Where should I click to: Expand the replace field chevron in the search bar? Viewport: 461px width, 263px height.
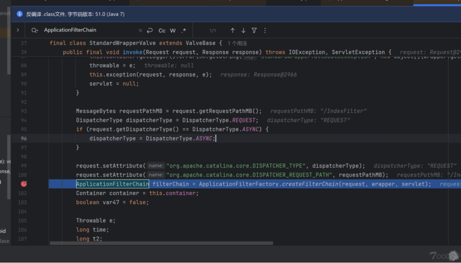(x=18, y=30)
